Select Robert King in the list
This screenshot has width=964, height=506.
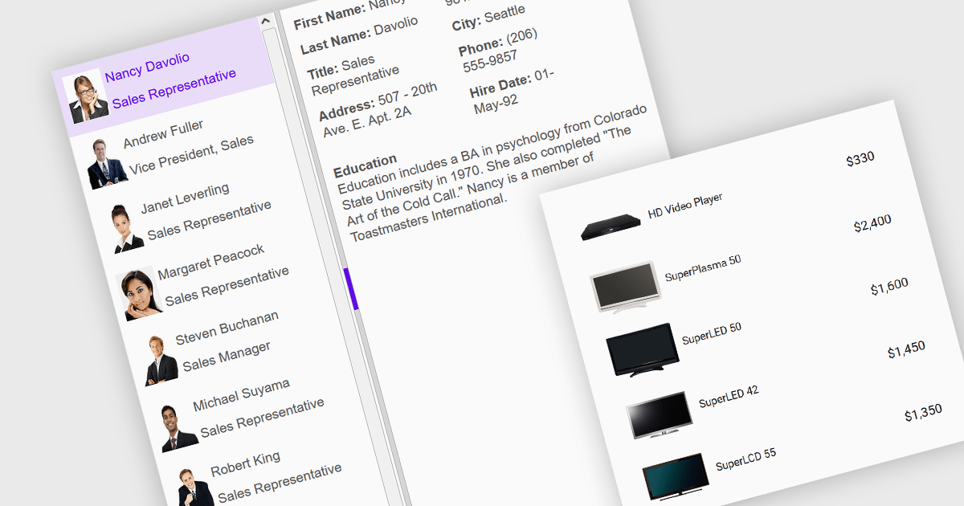coord(245,463)
